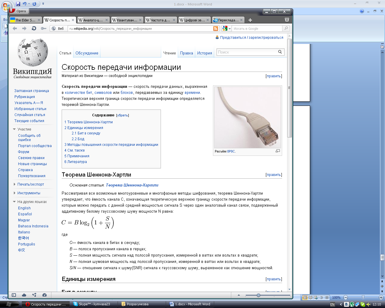Zoom in with Word's plus button
Screen dimensions: 385x308
click(x=381, y=297)
